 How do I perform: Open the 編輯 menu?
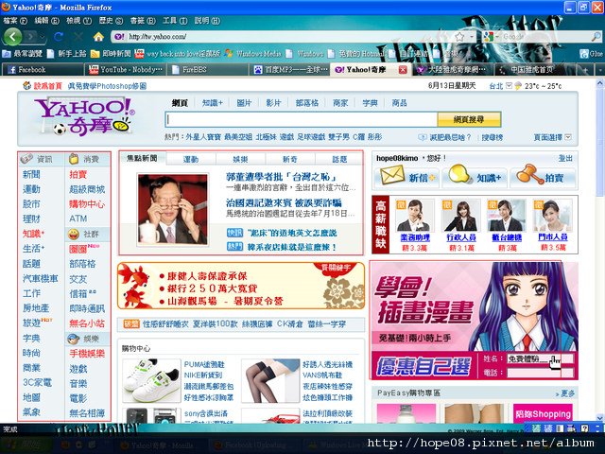[46, 21]
